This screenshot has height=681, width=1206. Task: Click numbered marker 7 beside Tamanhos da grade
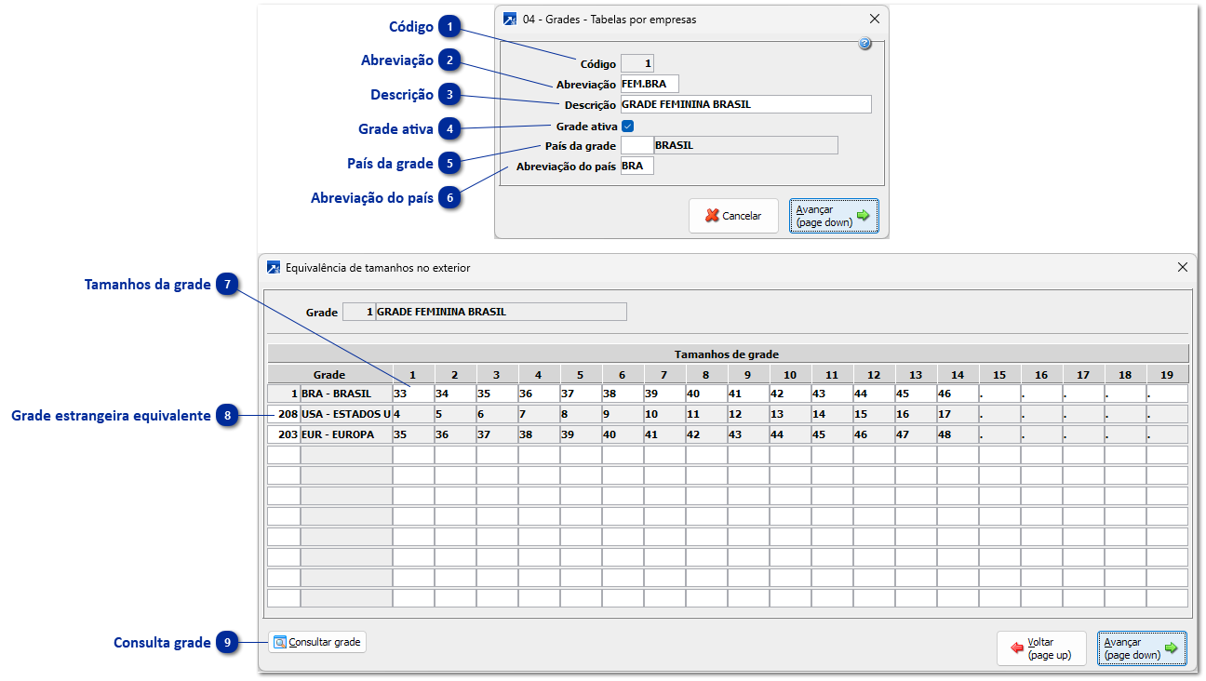click(228, 285)
